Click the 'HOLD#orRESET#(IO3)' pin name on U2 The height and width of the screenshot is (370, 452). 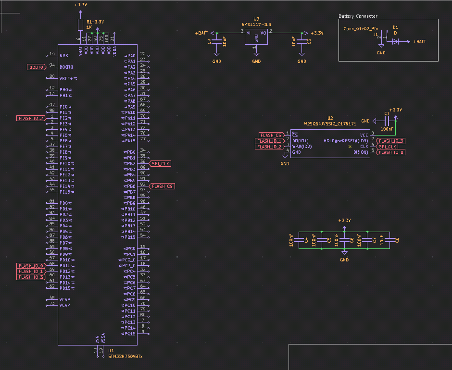pos(346,141)
